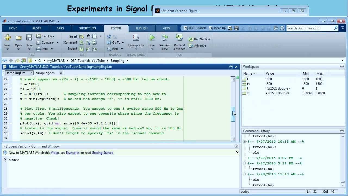Open the Run dropdown arrow
348x196 pixels.
[x=152, y=49]
